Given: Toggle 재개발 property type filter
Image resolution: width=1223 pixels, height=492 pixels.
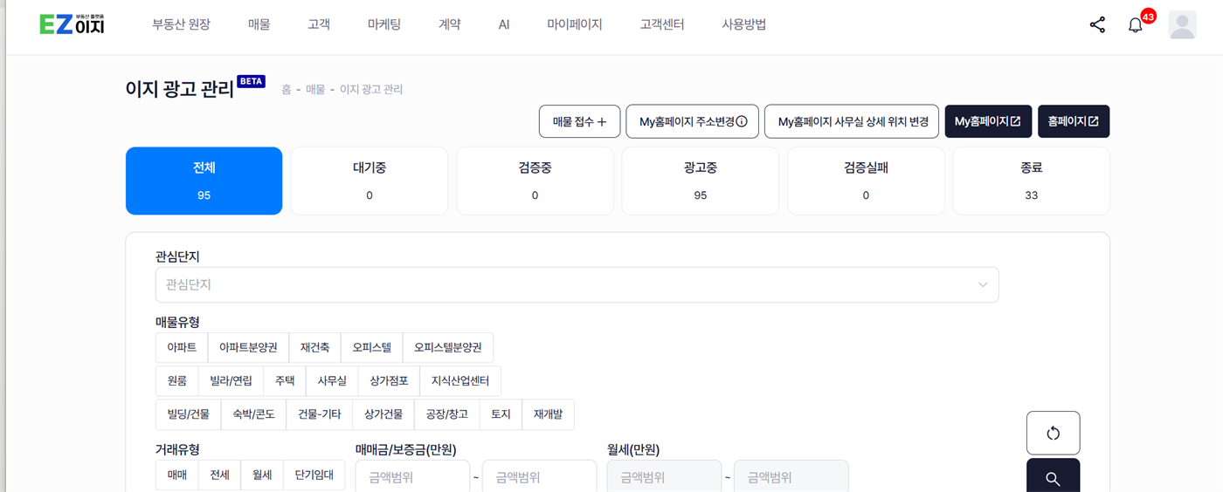Looking at the screenshot, I should [548, 414].
